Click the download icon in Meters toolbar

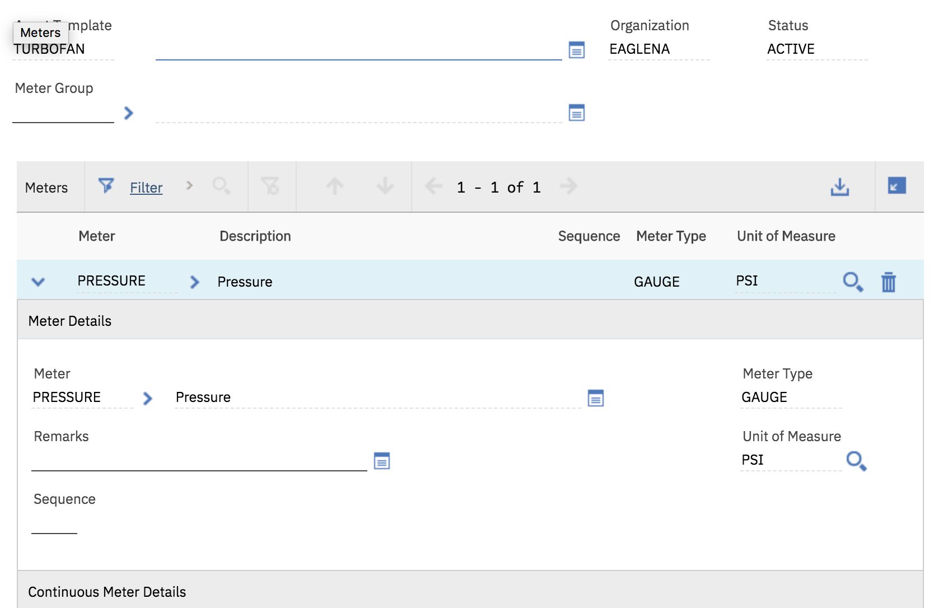click(x=839, y=187)
